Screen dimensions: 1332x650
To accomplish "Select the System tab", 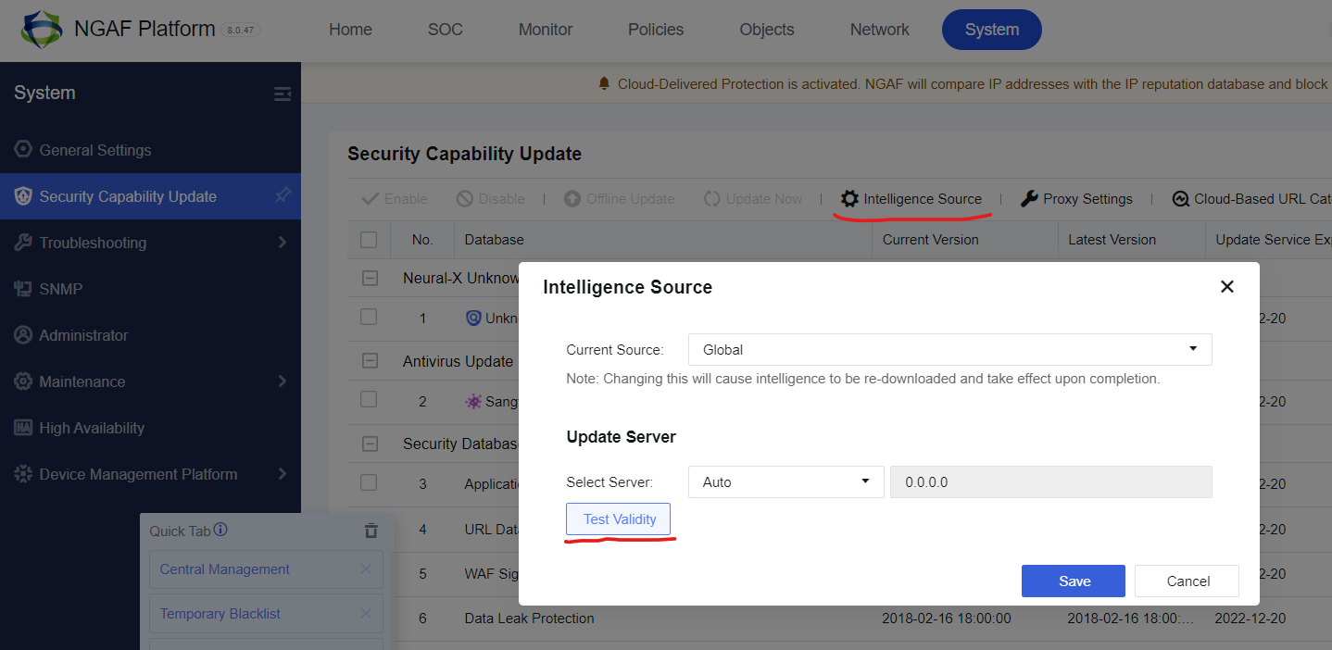I will pos(992,30).
